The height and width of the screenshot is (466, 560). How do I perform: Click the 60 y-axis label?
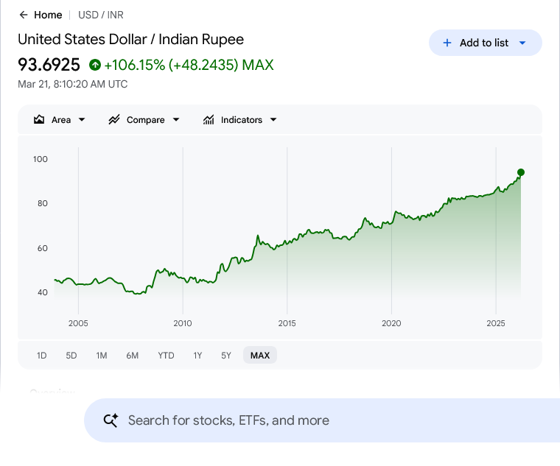[43, 248]
